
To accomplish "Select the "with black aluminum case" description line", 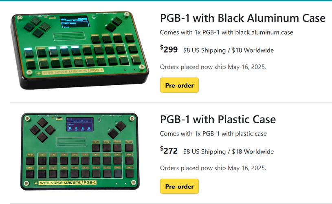I will click(226, 32).
